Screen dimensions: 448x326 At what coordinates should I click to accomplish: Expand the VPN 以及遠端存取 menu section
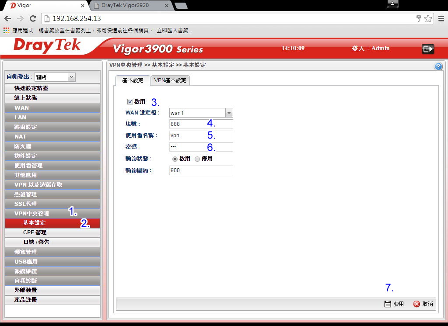pos(52,185)
